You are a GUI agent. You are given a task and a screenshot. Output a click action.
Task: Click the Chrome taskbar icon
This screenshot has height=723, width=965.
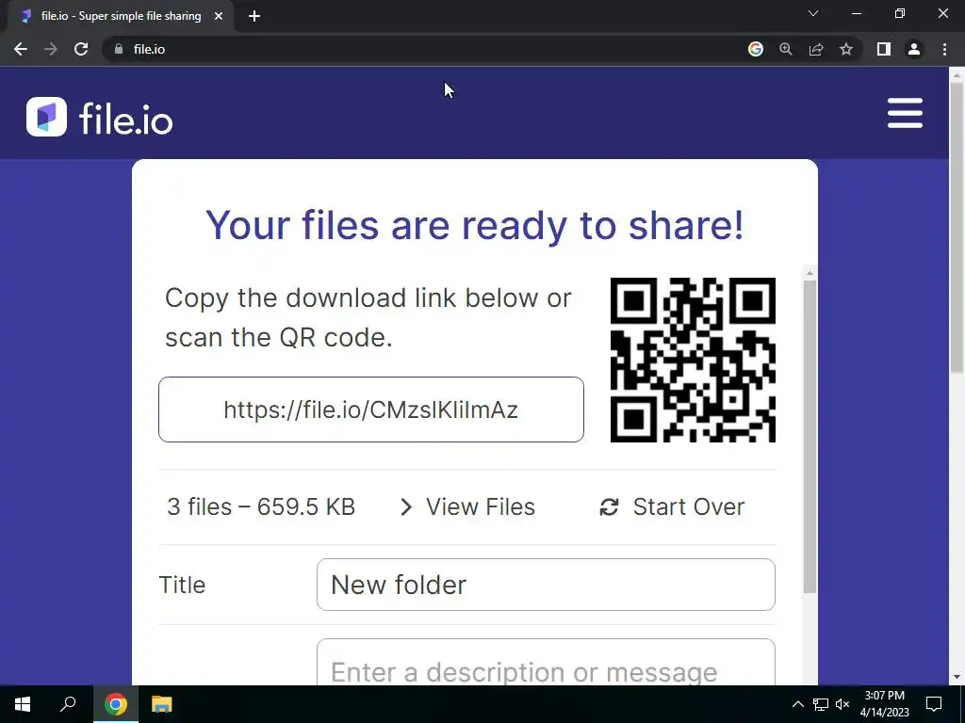[x=116, y=704]
